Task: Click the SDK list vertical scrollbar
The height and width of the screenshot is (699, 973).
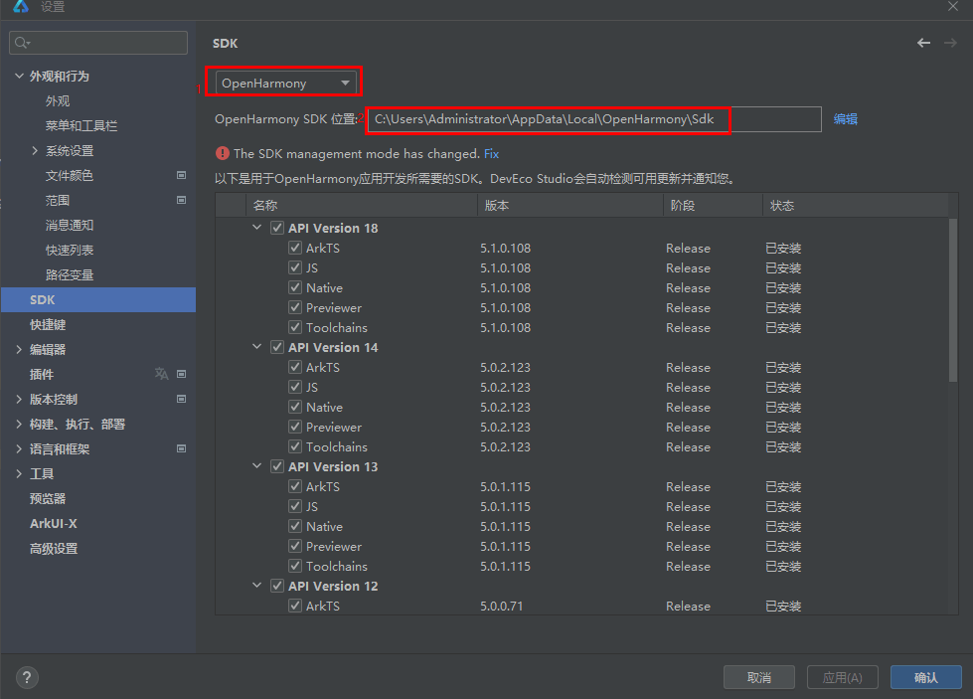Action: (953, 299)
